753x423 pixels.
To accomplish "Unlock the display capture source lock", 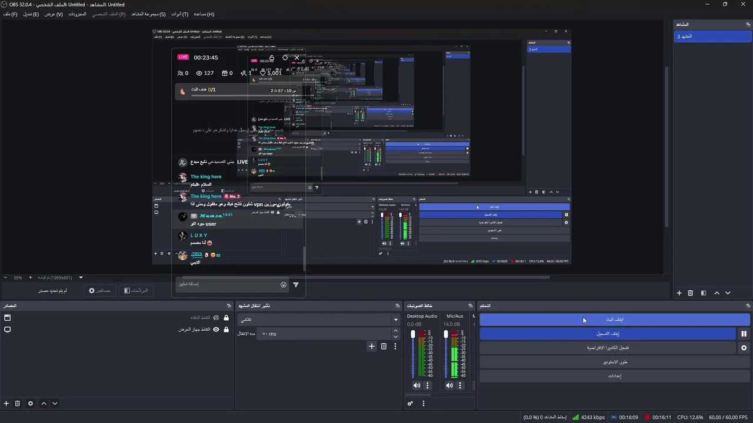I will click(x=226, y=330).
